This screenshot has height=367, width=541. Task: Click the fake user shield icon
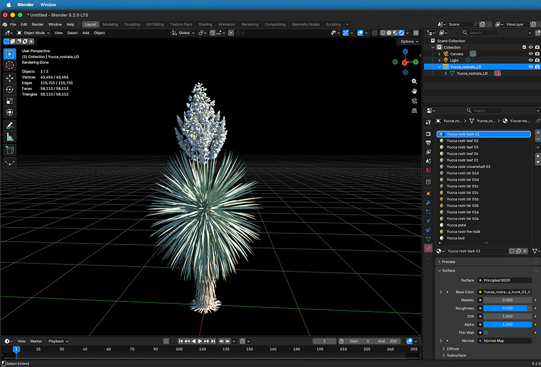512,251
